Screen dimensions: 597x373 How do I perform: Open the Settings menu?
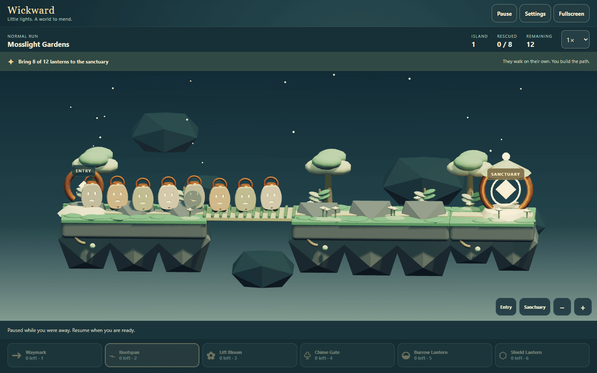[x=535, y=14]
